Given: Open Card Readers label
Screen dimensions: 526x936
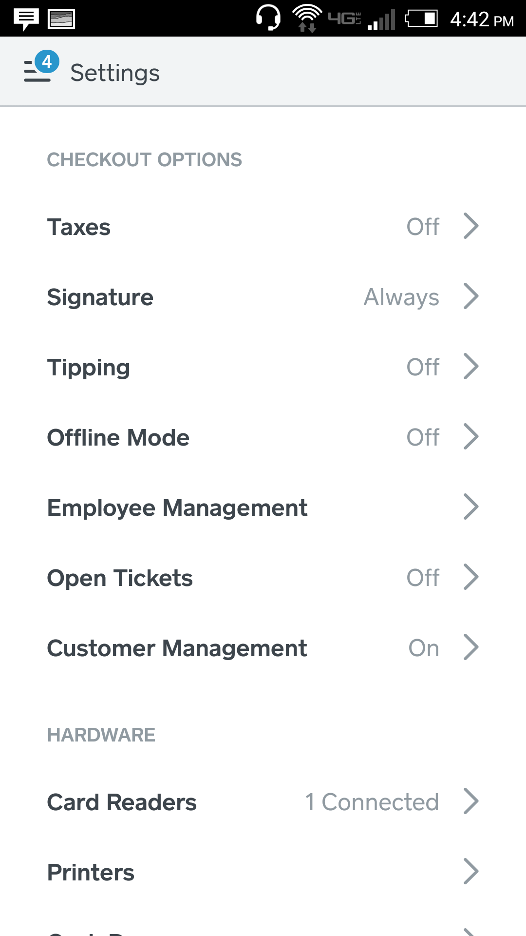Looking at the screenshot, I should pyautogui.click(x=122, y=802).
